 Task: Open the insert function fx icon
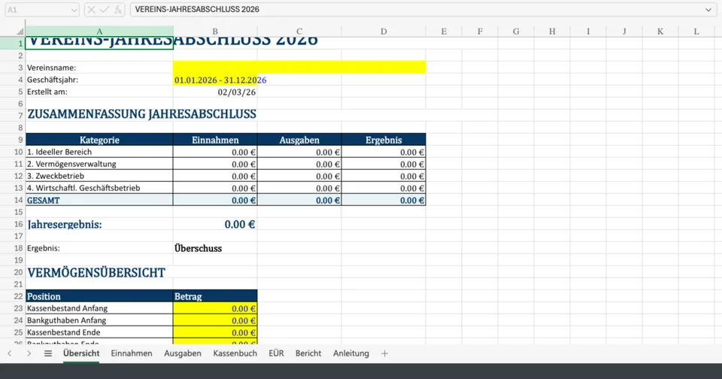coord(118,10)
